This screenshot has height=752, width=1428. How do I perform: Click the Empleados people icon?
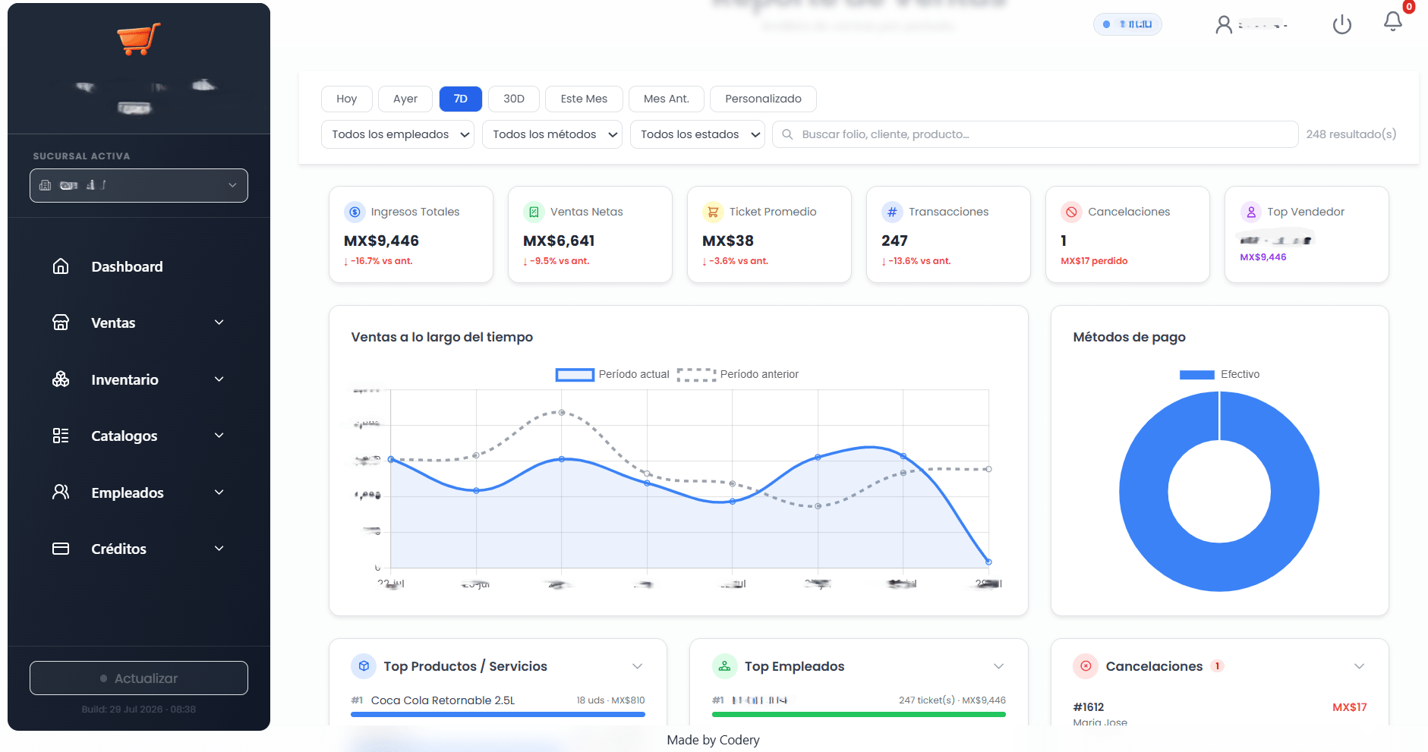[61, 492]
